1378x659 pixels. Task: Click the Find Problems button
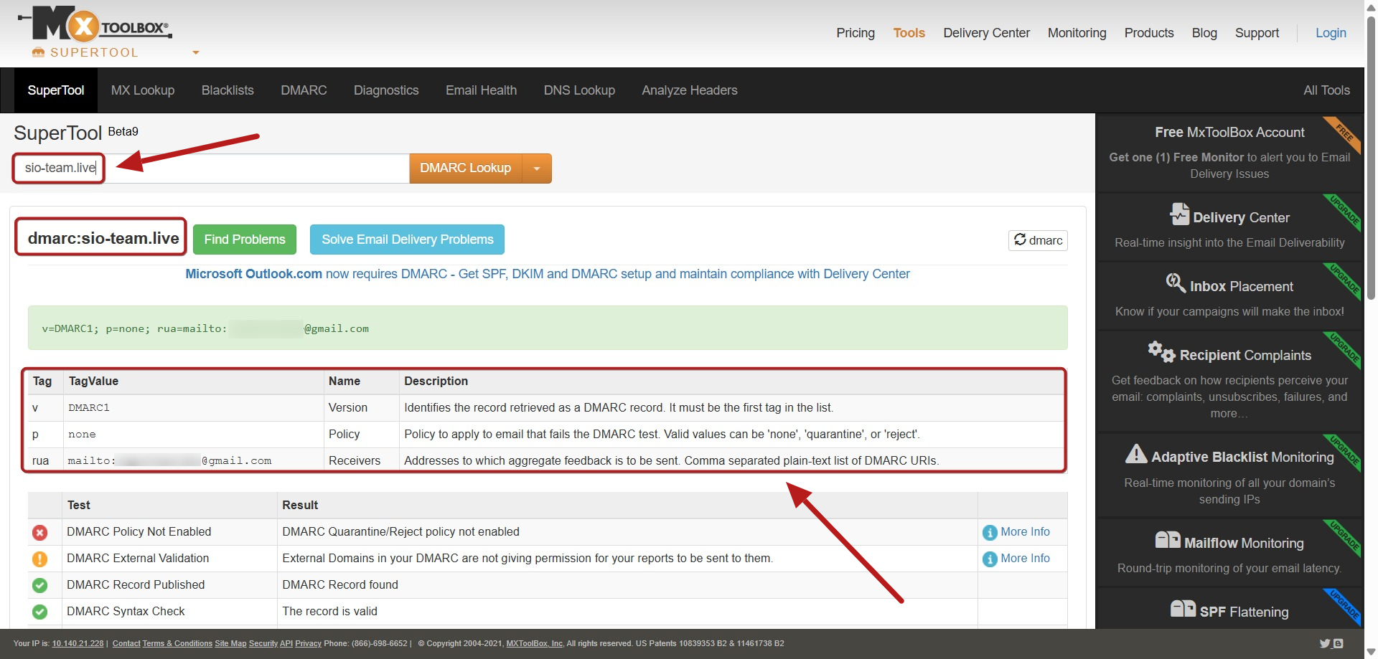pyautogui.click(x=245, y=240)
